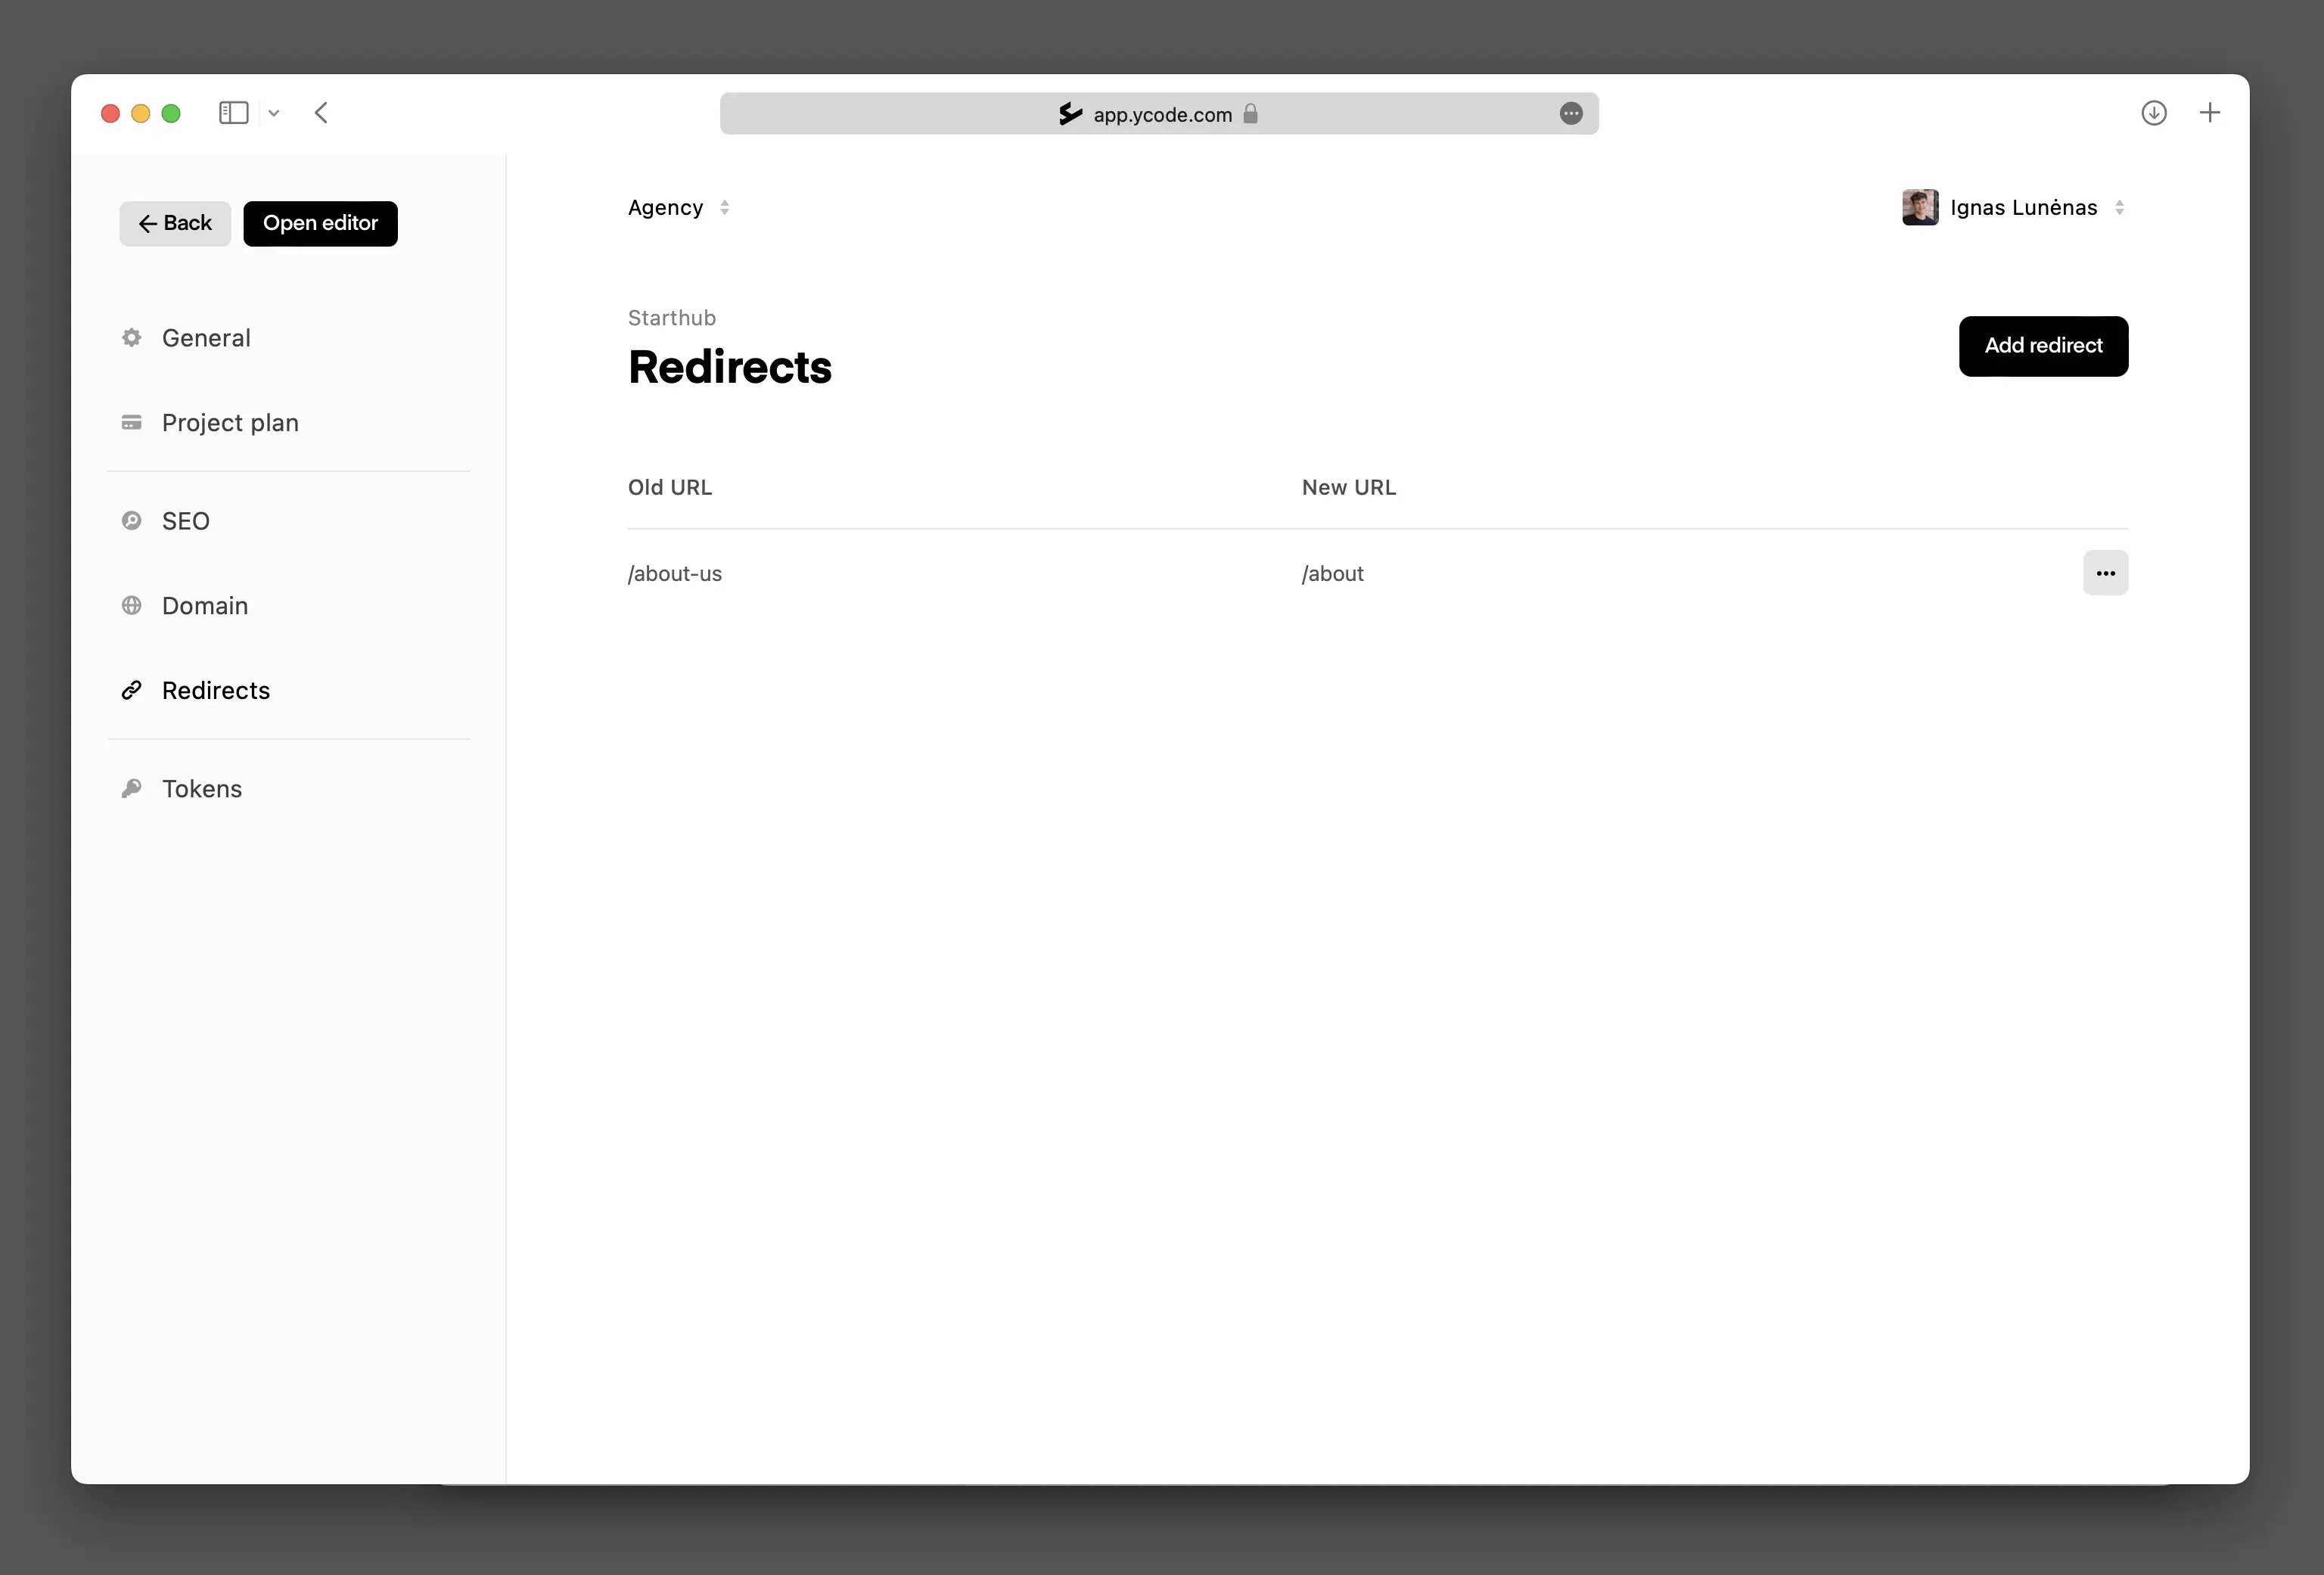2324x1575 pixels.
Task: Click the Redirects link icon
Action: click(131, 691)
